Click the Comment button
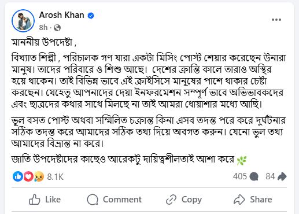The width and height of the screenshot is (299, 214). tap(114, 200)
